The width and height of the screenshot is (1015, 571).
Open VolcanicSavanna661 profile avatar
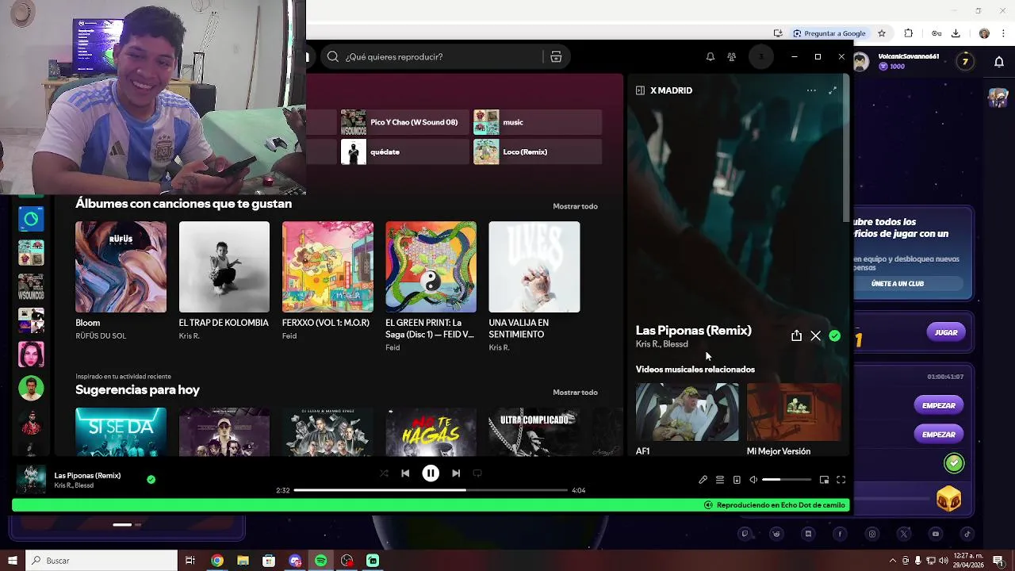(x=862, y=61)
